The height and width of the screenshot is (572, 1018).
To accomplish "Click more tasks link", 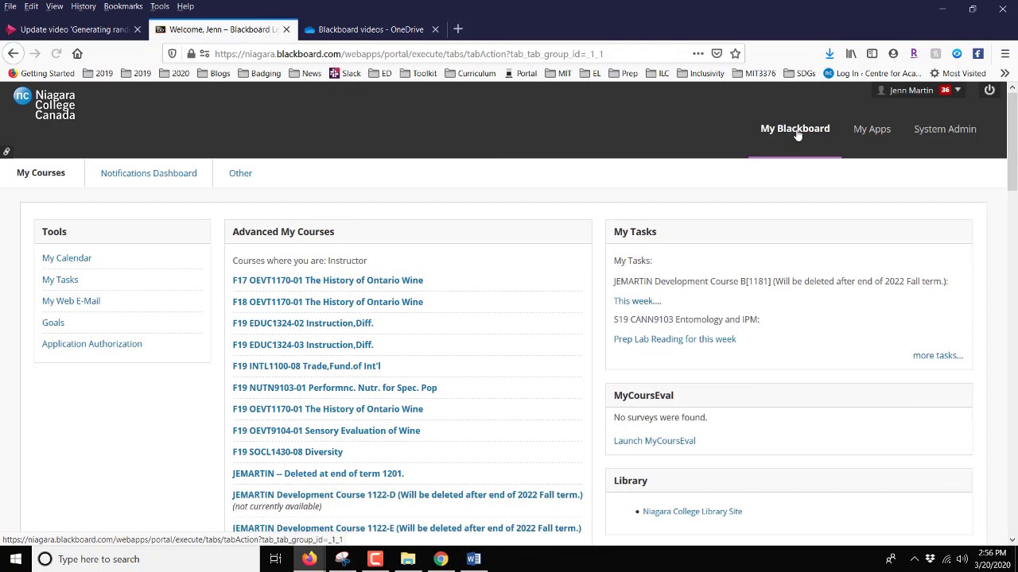I will click(938, 355).
